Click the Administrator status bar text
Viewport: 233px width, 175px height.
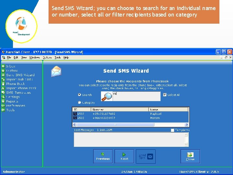14,171
